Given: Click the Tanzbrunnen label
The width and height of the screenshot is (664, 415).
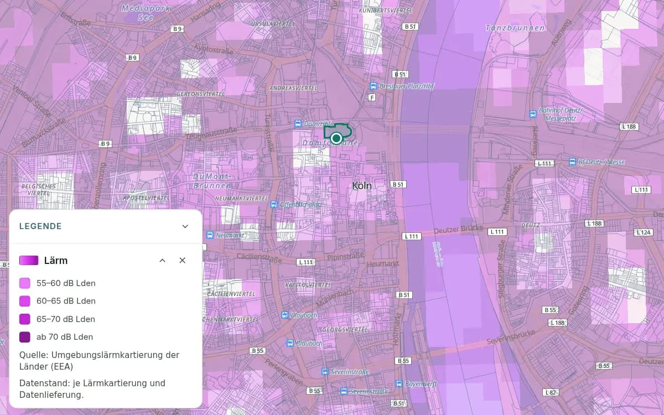Looking at the screenshot, I should [x=515, y=28].
